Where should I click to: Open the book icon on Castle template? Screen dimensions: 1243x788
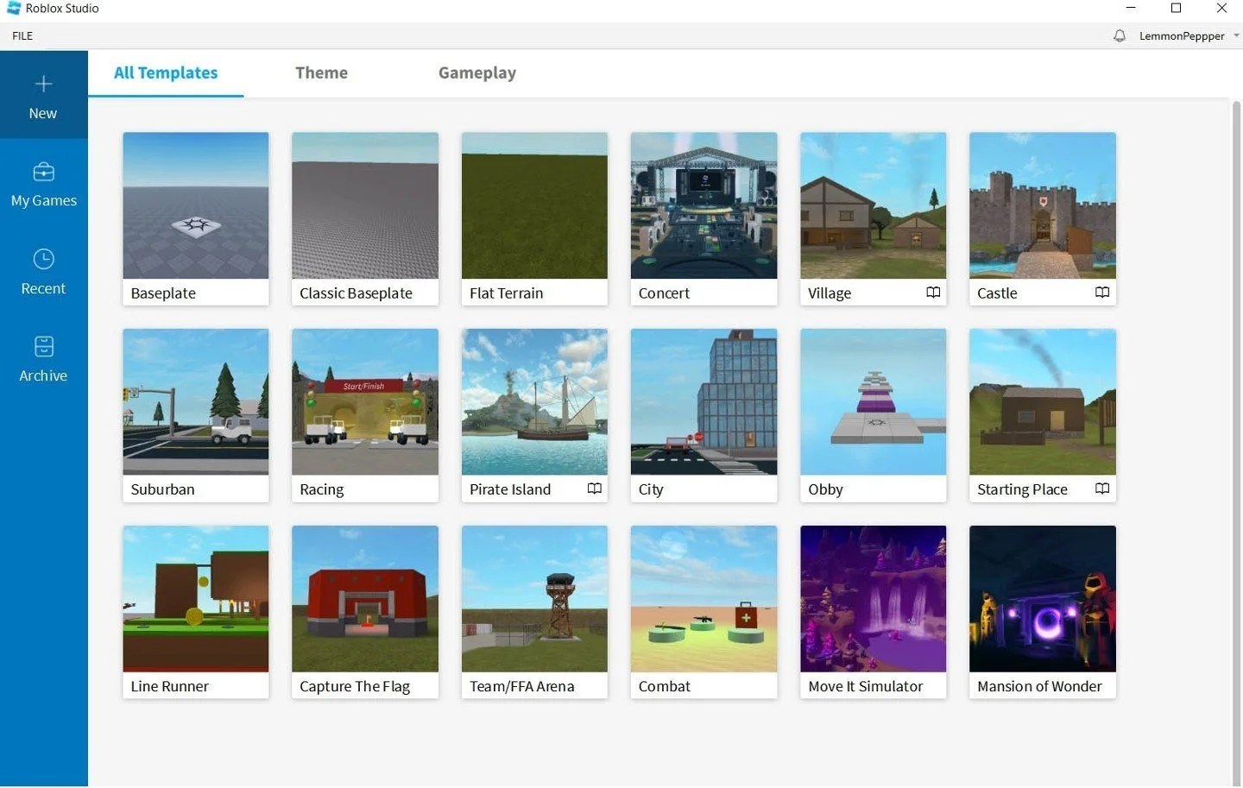tap(1102, 293)
